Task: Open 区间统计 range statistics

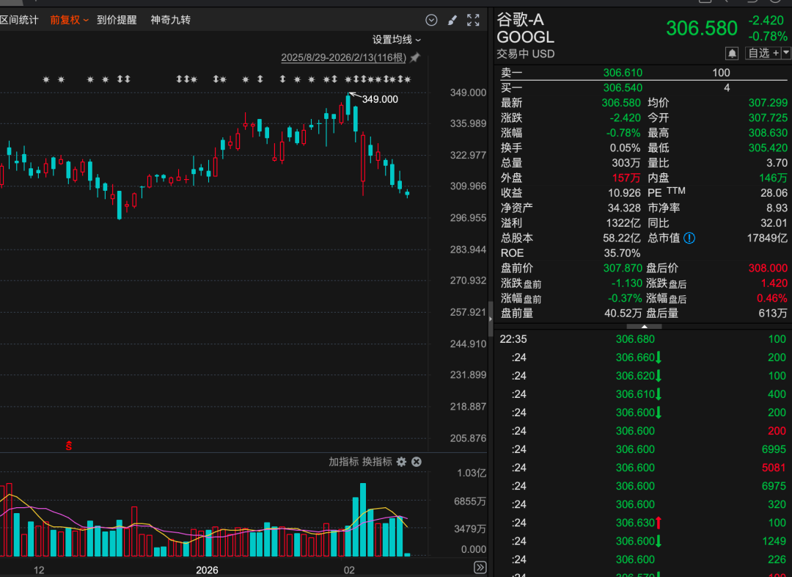Action: point(19,21)
